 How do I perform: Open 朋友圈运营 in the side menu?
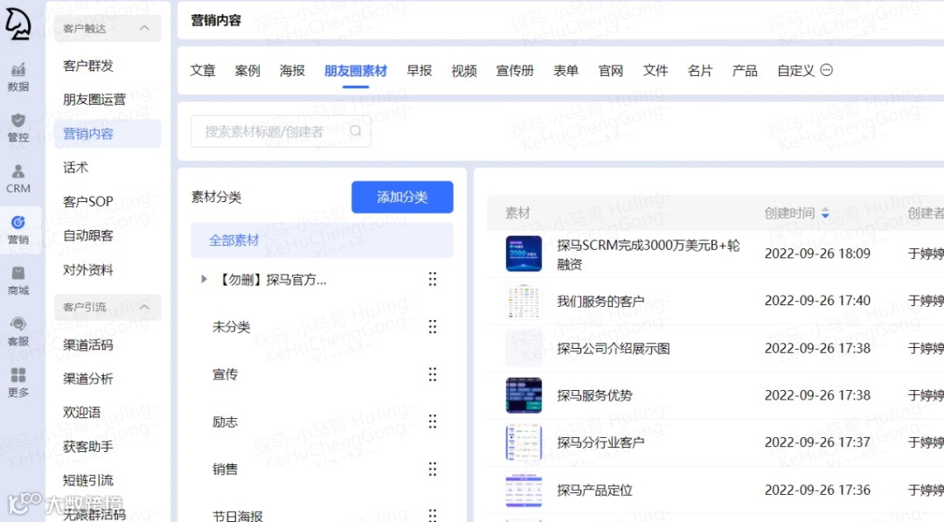tap(94, 100)
